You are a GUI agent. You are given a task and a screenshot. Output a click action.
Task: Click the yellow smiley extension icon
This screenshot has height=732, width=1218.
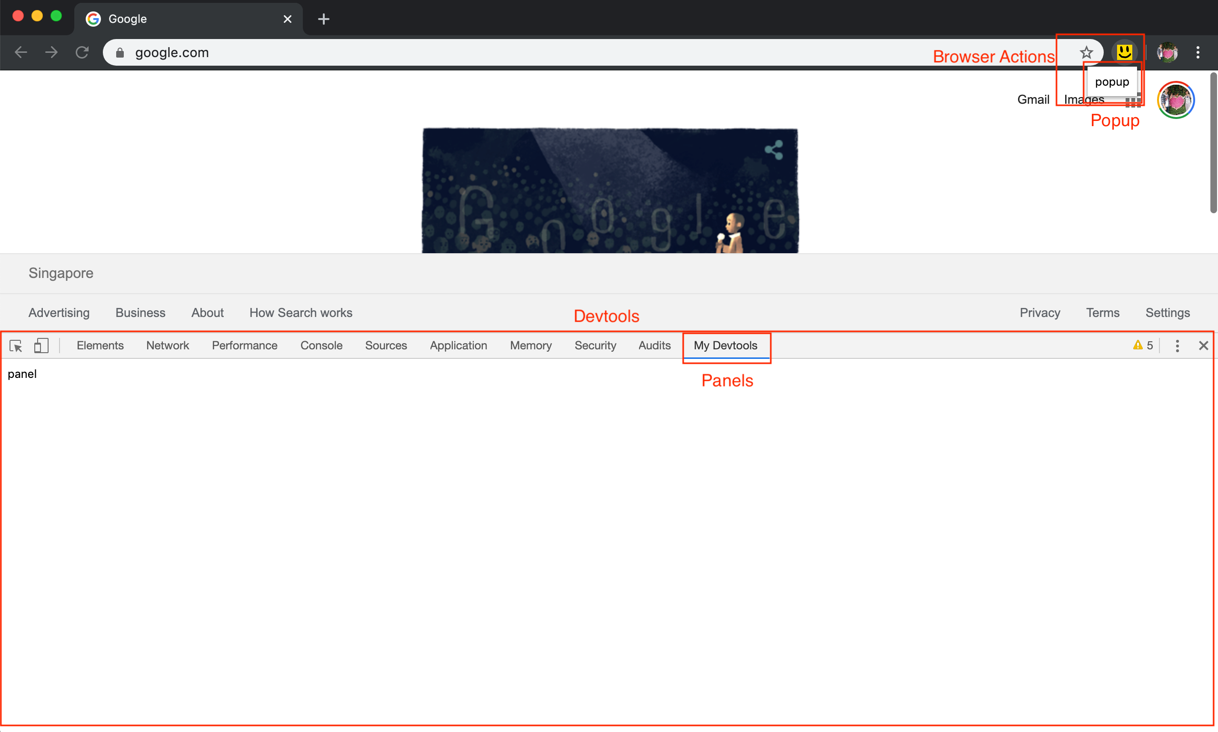(1124, 52)
